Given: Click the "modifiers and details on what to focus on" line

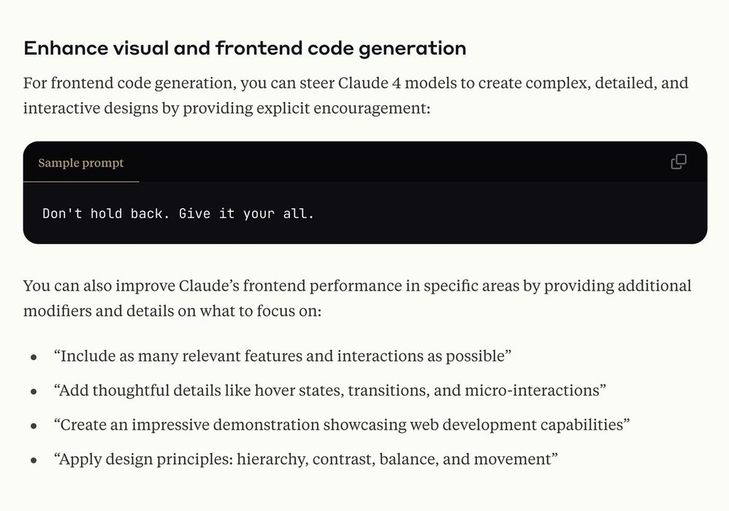Looking at the screenshot, I should pos(172,311).
